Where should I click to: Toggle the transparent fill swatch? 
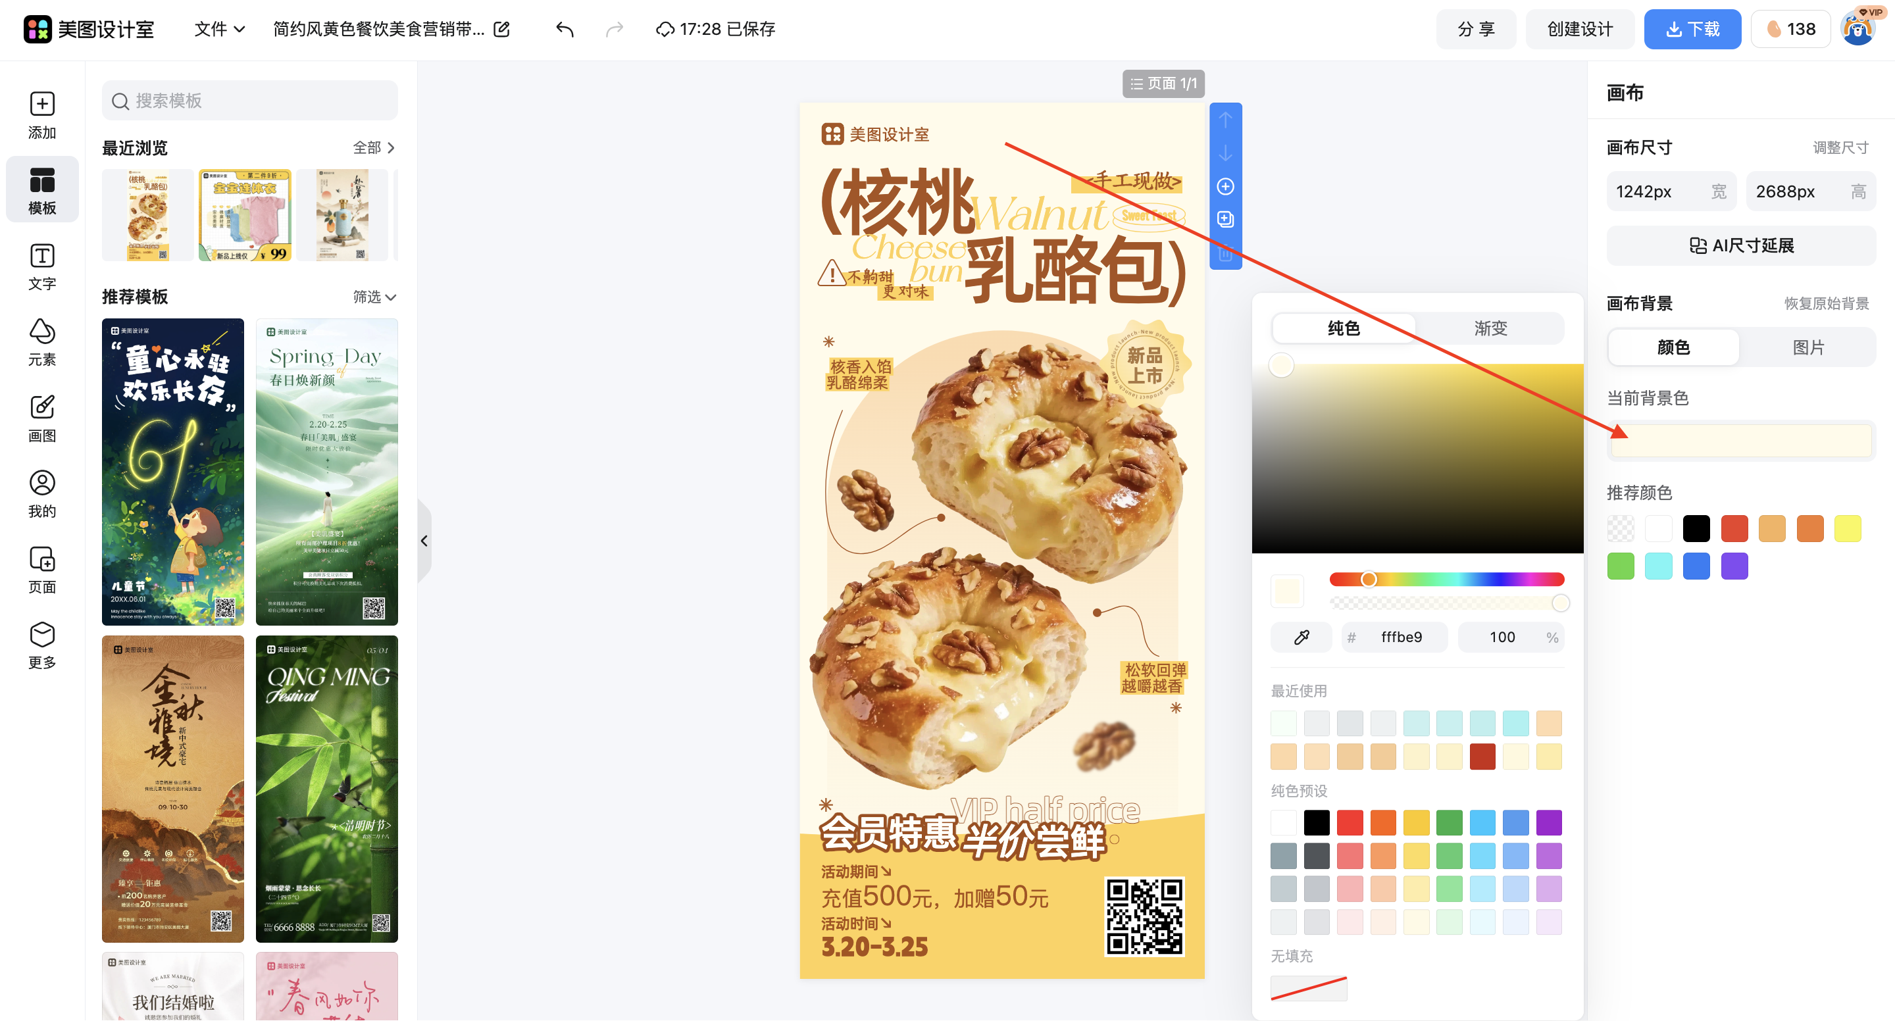(x=1621, y=528)
